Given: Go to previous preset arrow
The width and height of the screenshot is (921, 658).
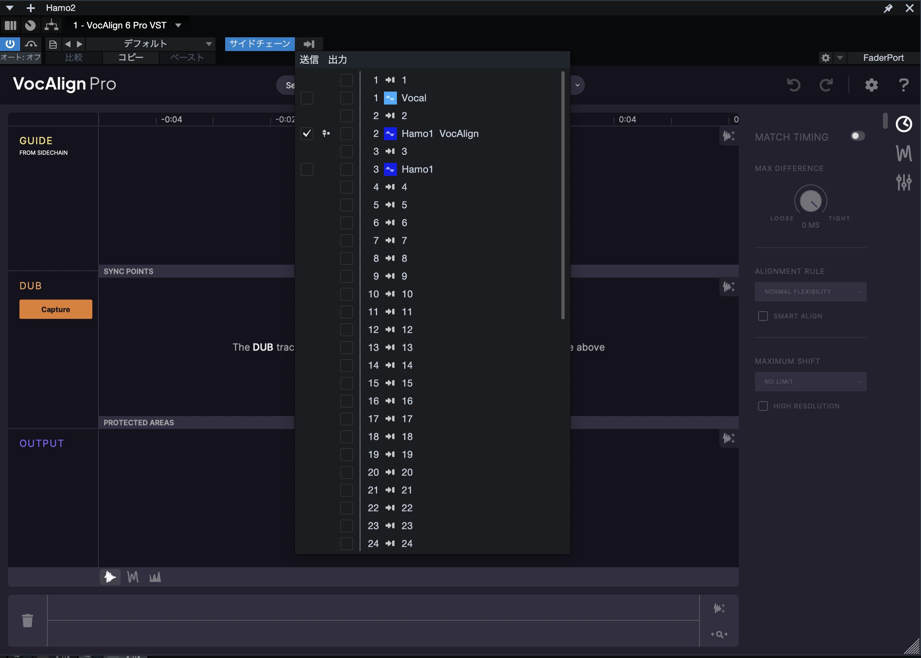Looking at the screenshot, I should click(x=68, y=44).
